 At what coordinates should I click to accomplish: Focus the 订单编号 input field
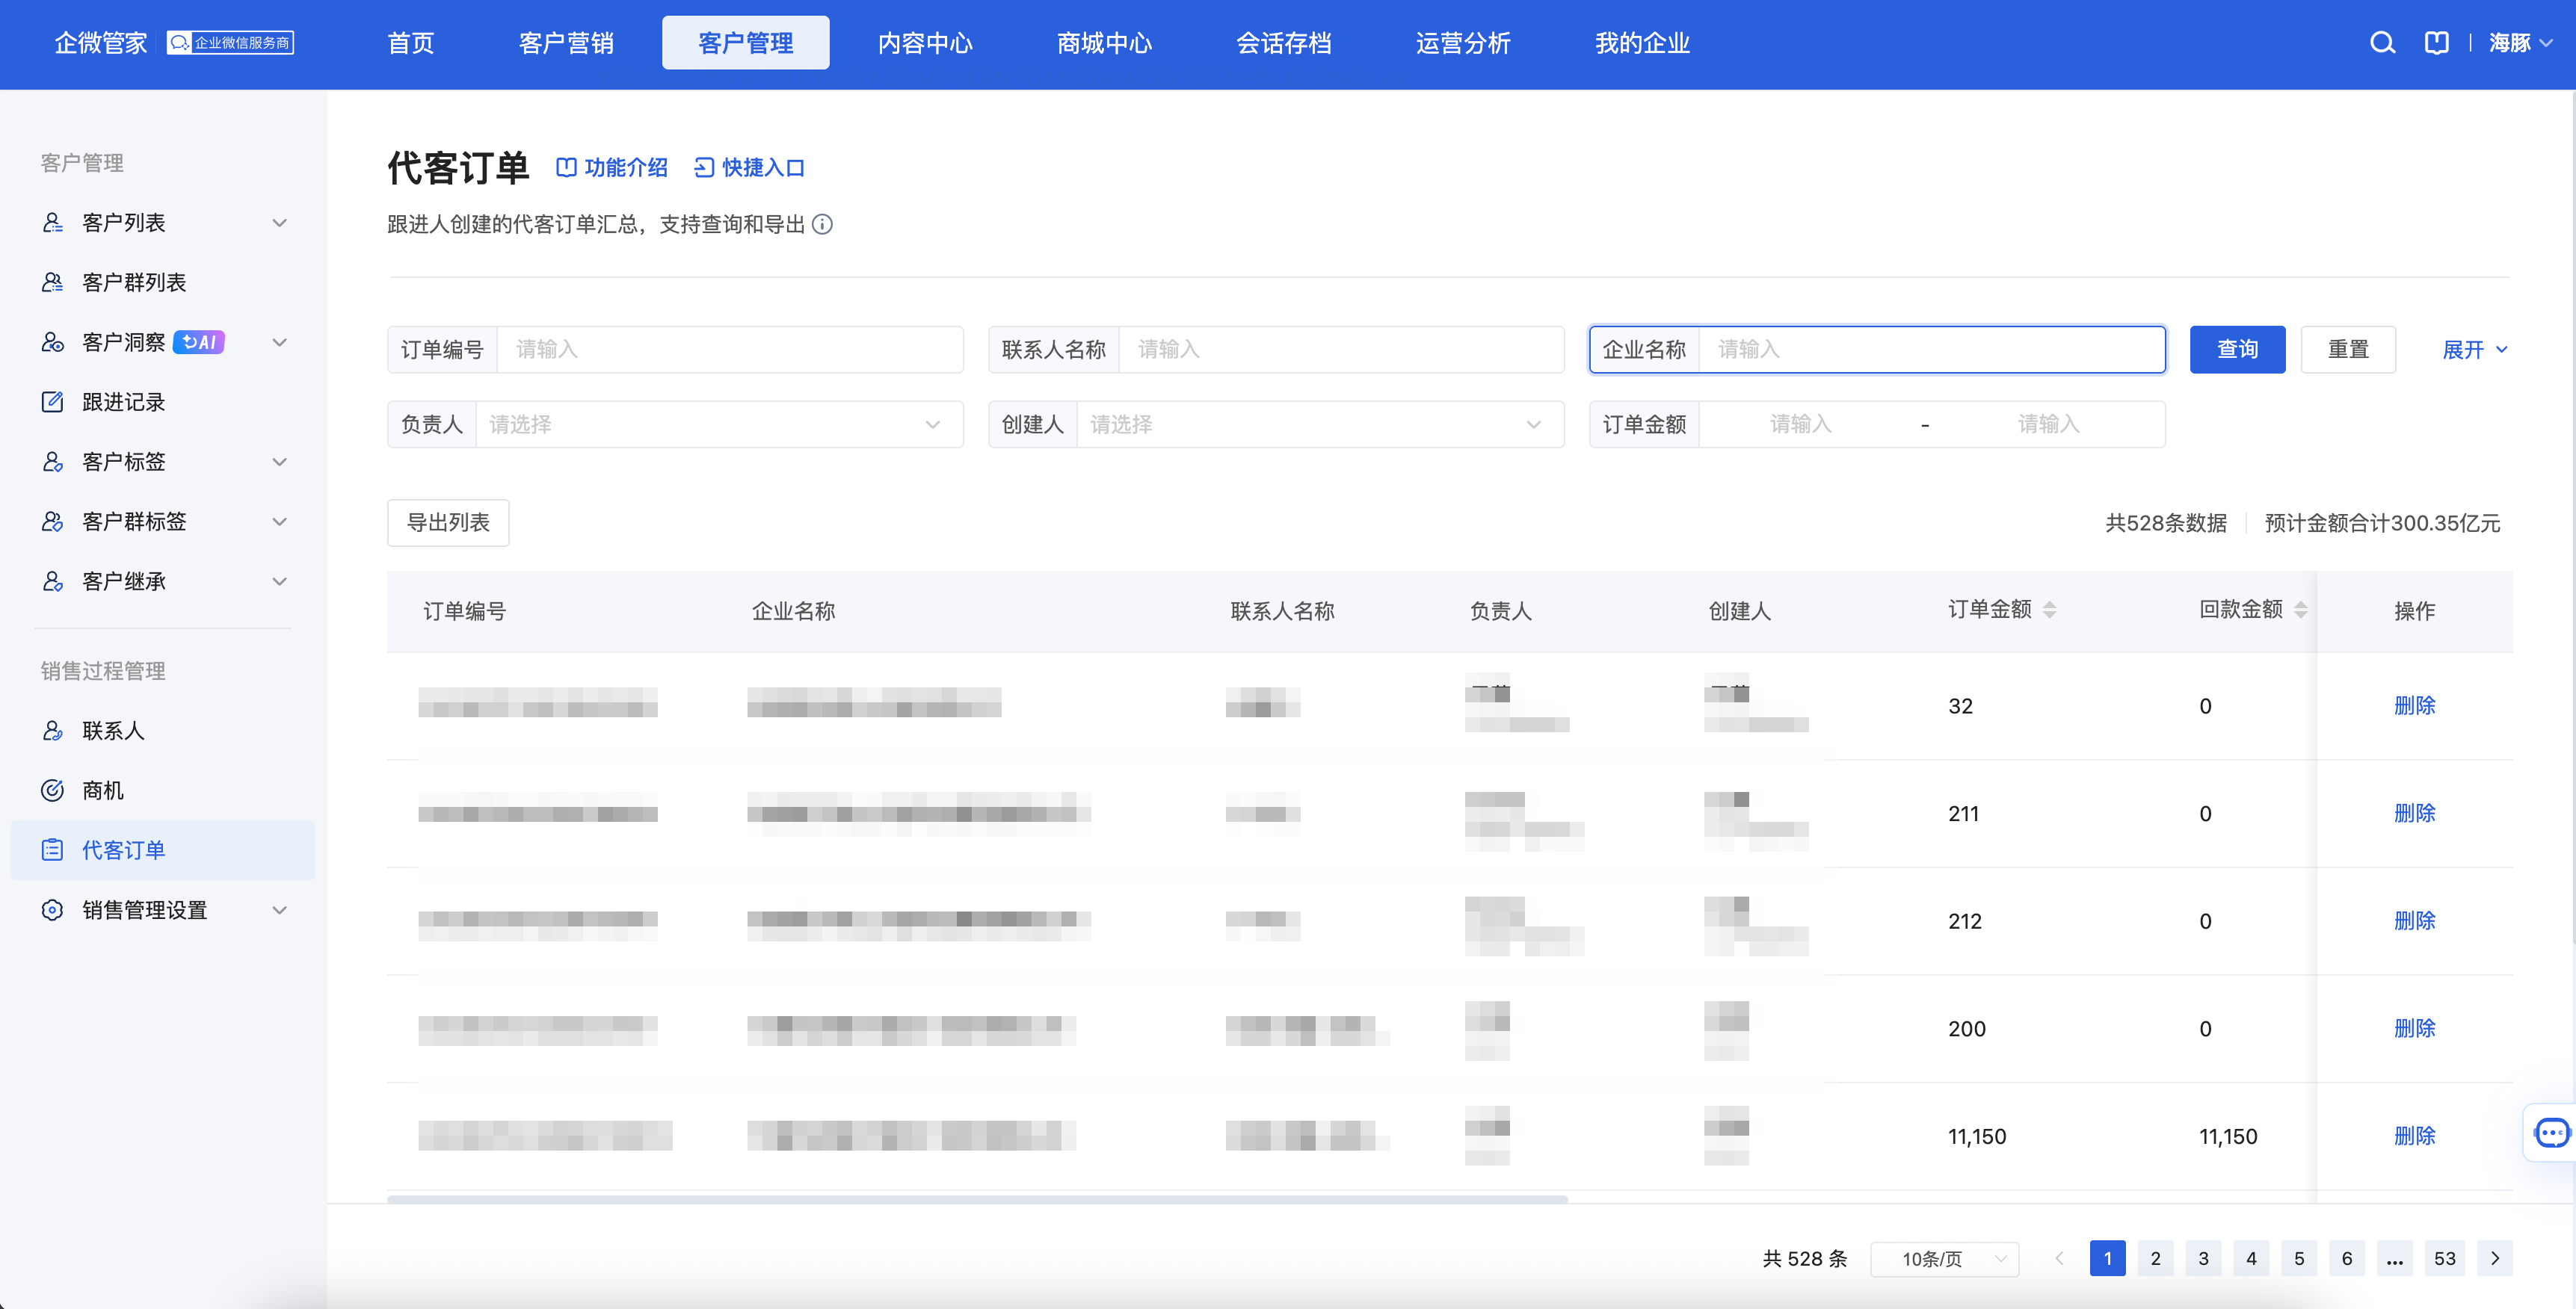(730, 350)
